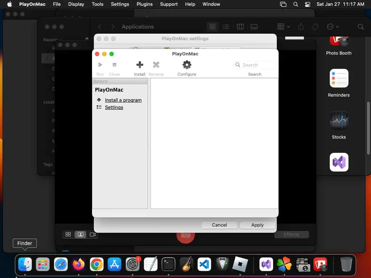Image resolution: width=371 pixels, height=278 pixels.
Task: Go forward in the Finder window
Action: point(113,27)
